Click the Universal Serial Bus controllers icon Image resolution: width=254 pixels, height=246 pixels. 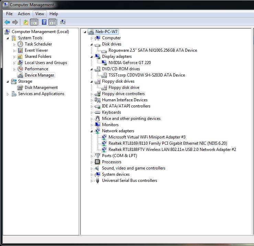pyautogui.click(x=98, y=181)
